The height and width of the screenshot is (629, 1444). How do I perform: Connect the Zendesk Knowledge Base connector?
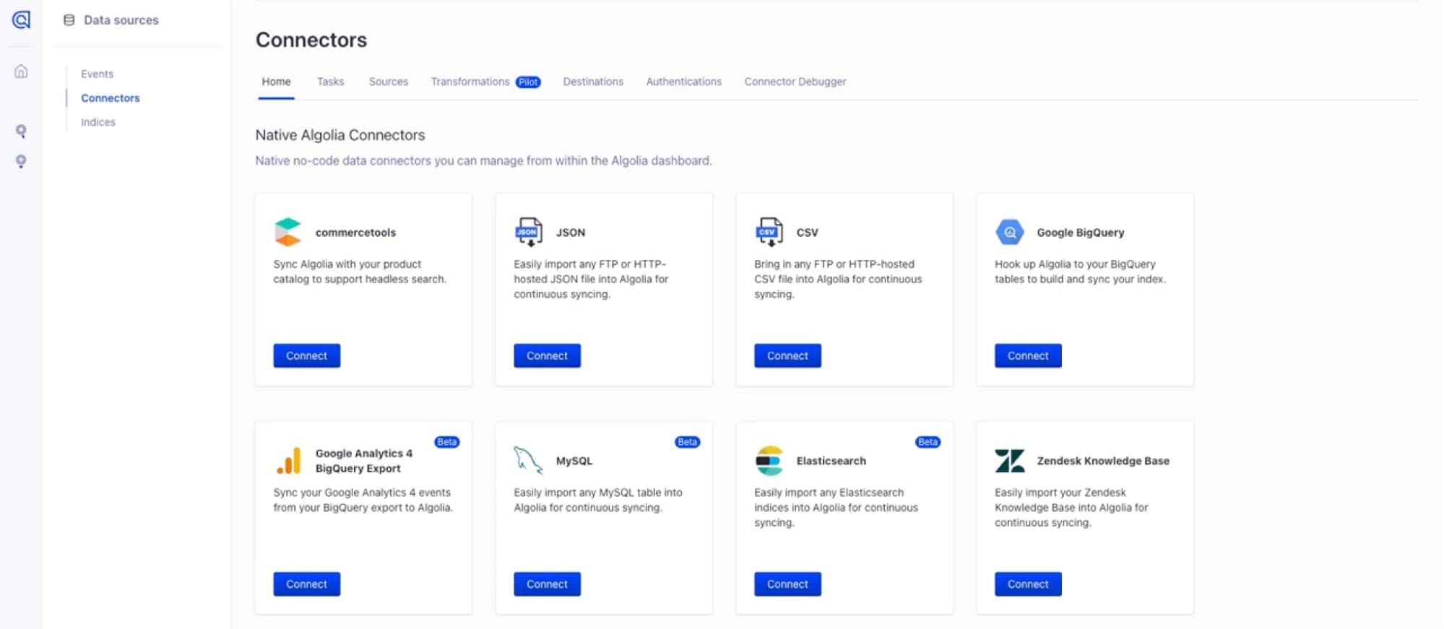point(1029,584)
